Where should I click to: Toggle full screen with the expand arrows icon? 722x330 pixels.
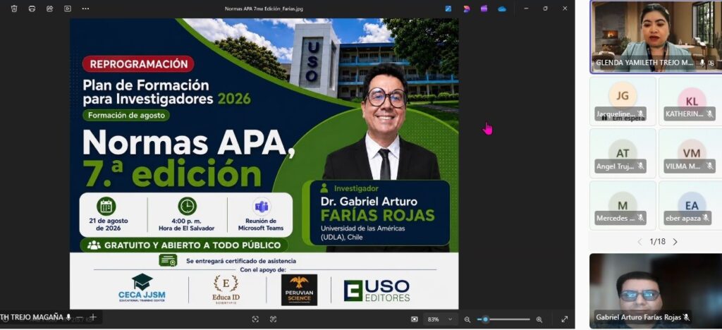(x=565, y=319)
